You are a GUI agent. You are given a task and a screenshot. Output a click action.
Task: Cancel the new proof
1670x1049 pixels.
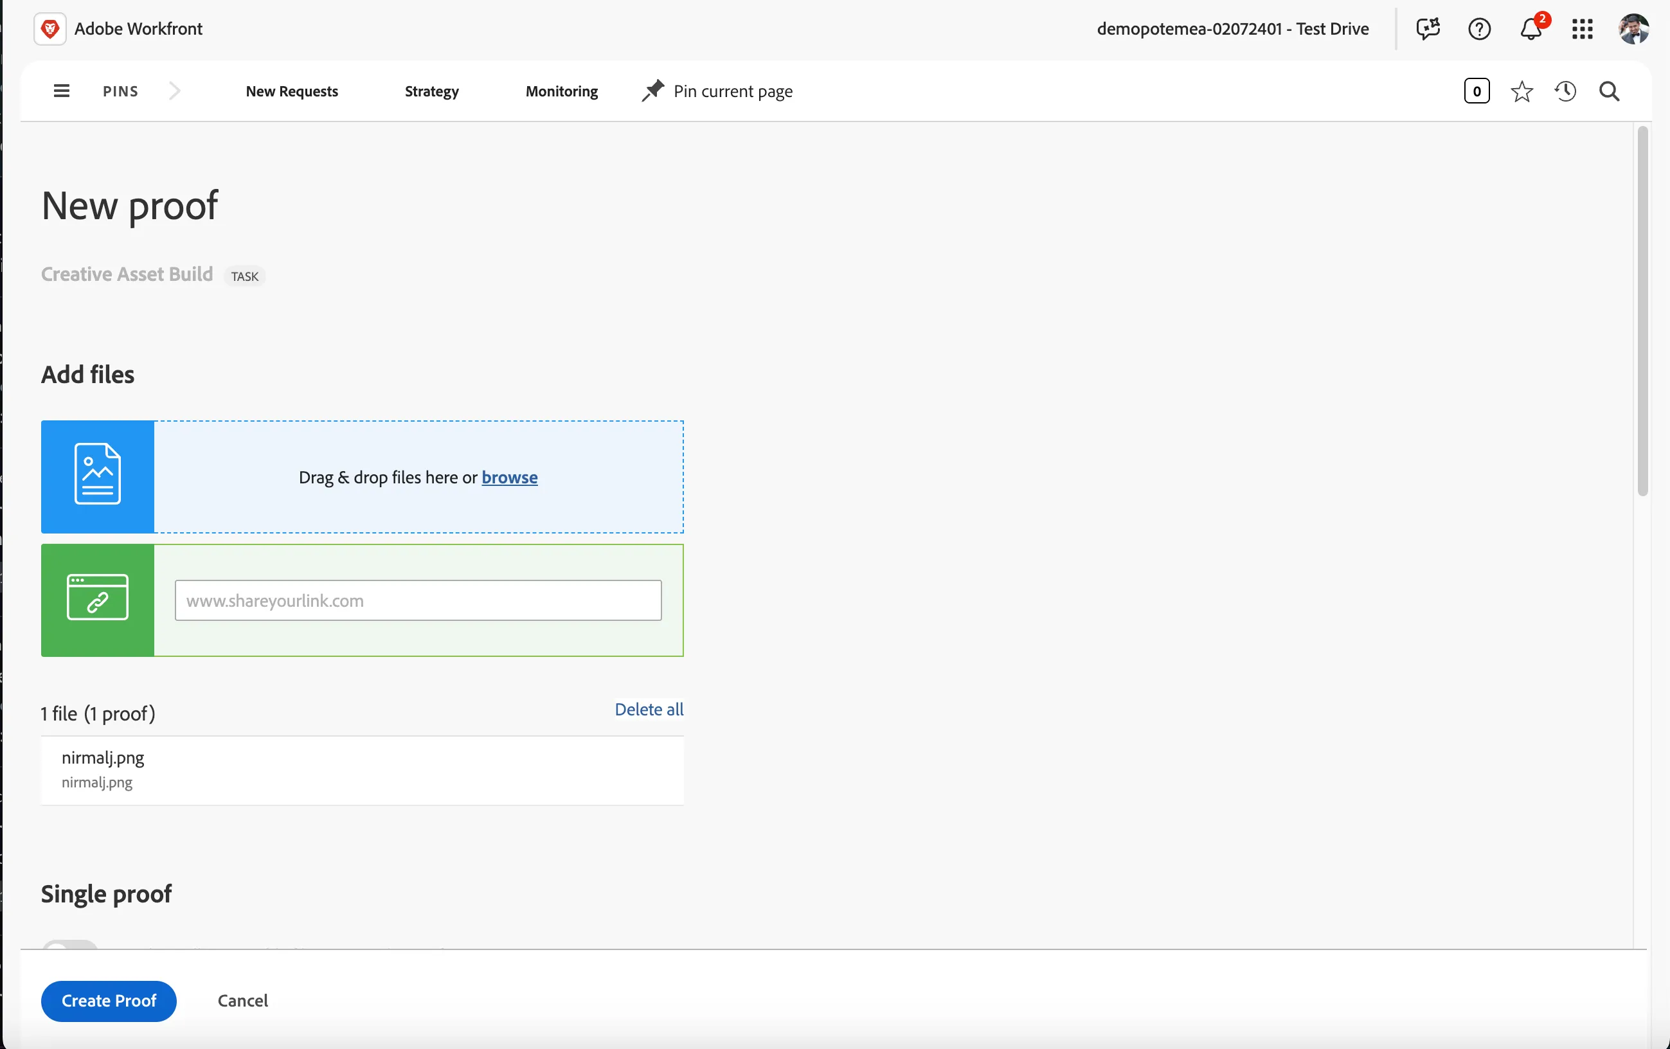pyautogui.click(x=243, y=1000)
